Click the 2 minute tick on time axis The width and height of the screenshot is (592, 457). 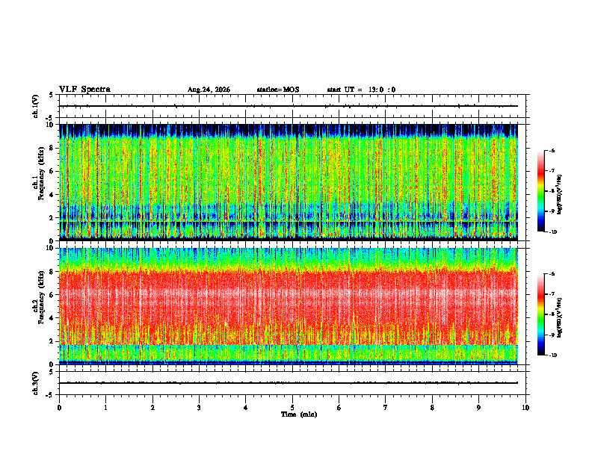(x=152, y=408)
